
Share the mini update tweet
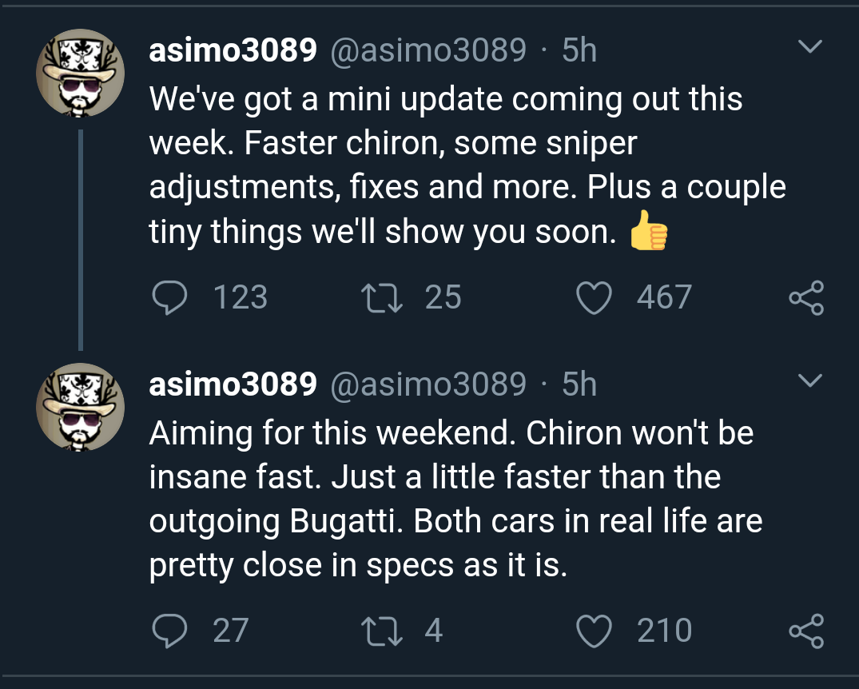[805, 297]
